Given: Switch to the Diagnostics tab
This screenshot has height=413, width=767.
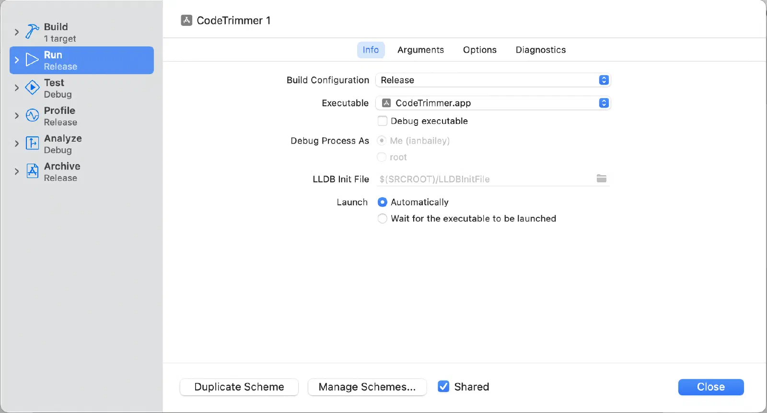Looking at the screenshot, I should [x=541, y=50].
